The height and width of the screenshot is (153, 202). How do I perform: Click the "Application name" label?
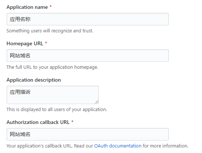27,7
